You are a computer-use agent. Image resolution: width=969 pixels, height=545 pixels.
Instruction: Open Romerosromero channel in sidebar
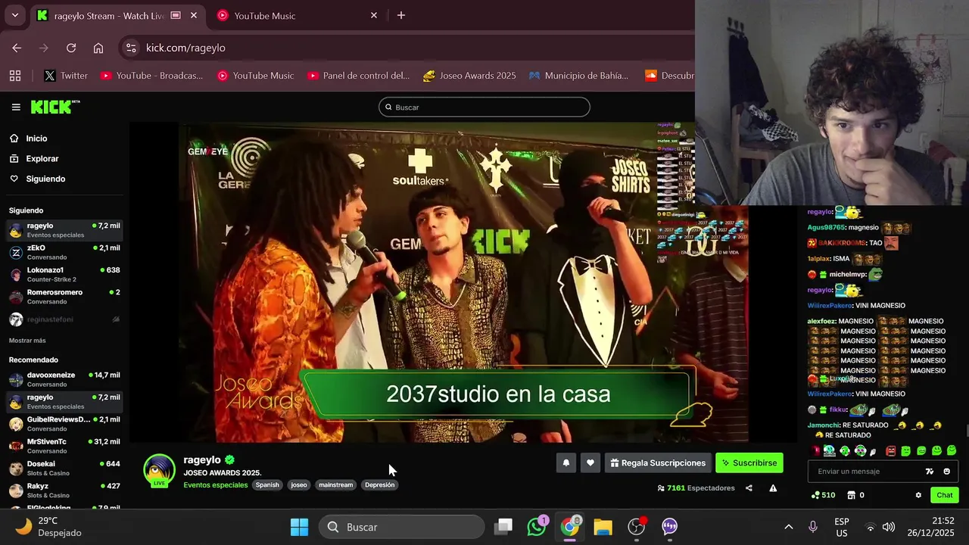pyautogui.click(x=64, y=296)
